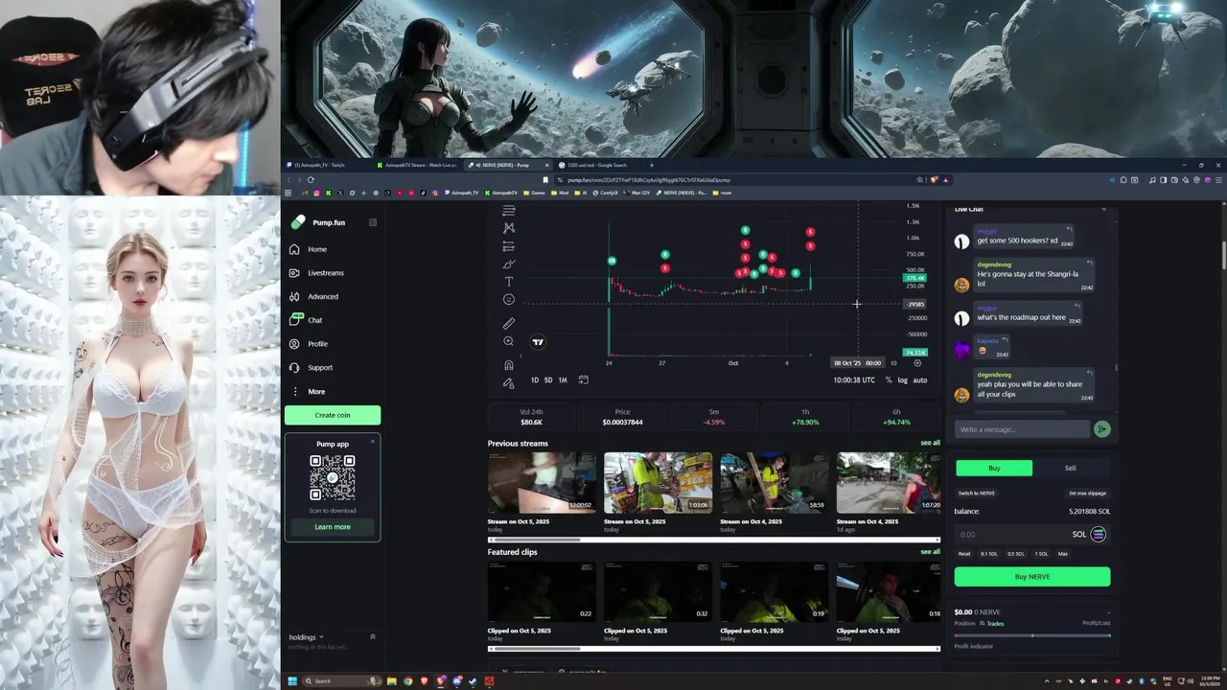Open Windows Start menu
This screenshot has width=1227, height=690.
(x=292, y=681)
